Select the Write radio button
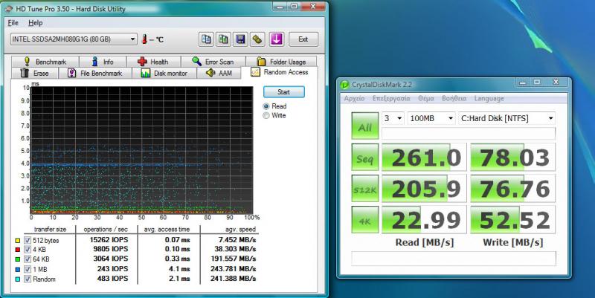595x298 pixels. click(266, 116)
